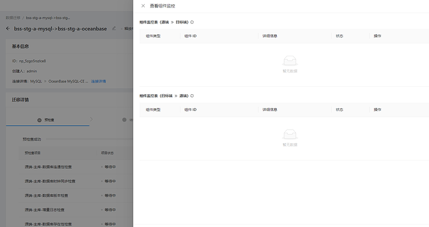The image size is (429, 227).
Task: Select the 预检查 step tab
Action: 48,120
